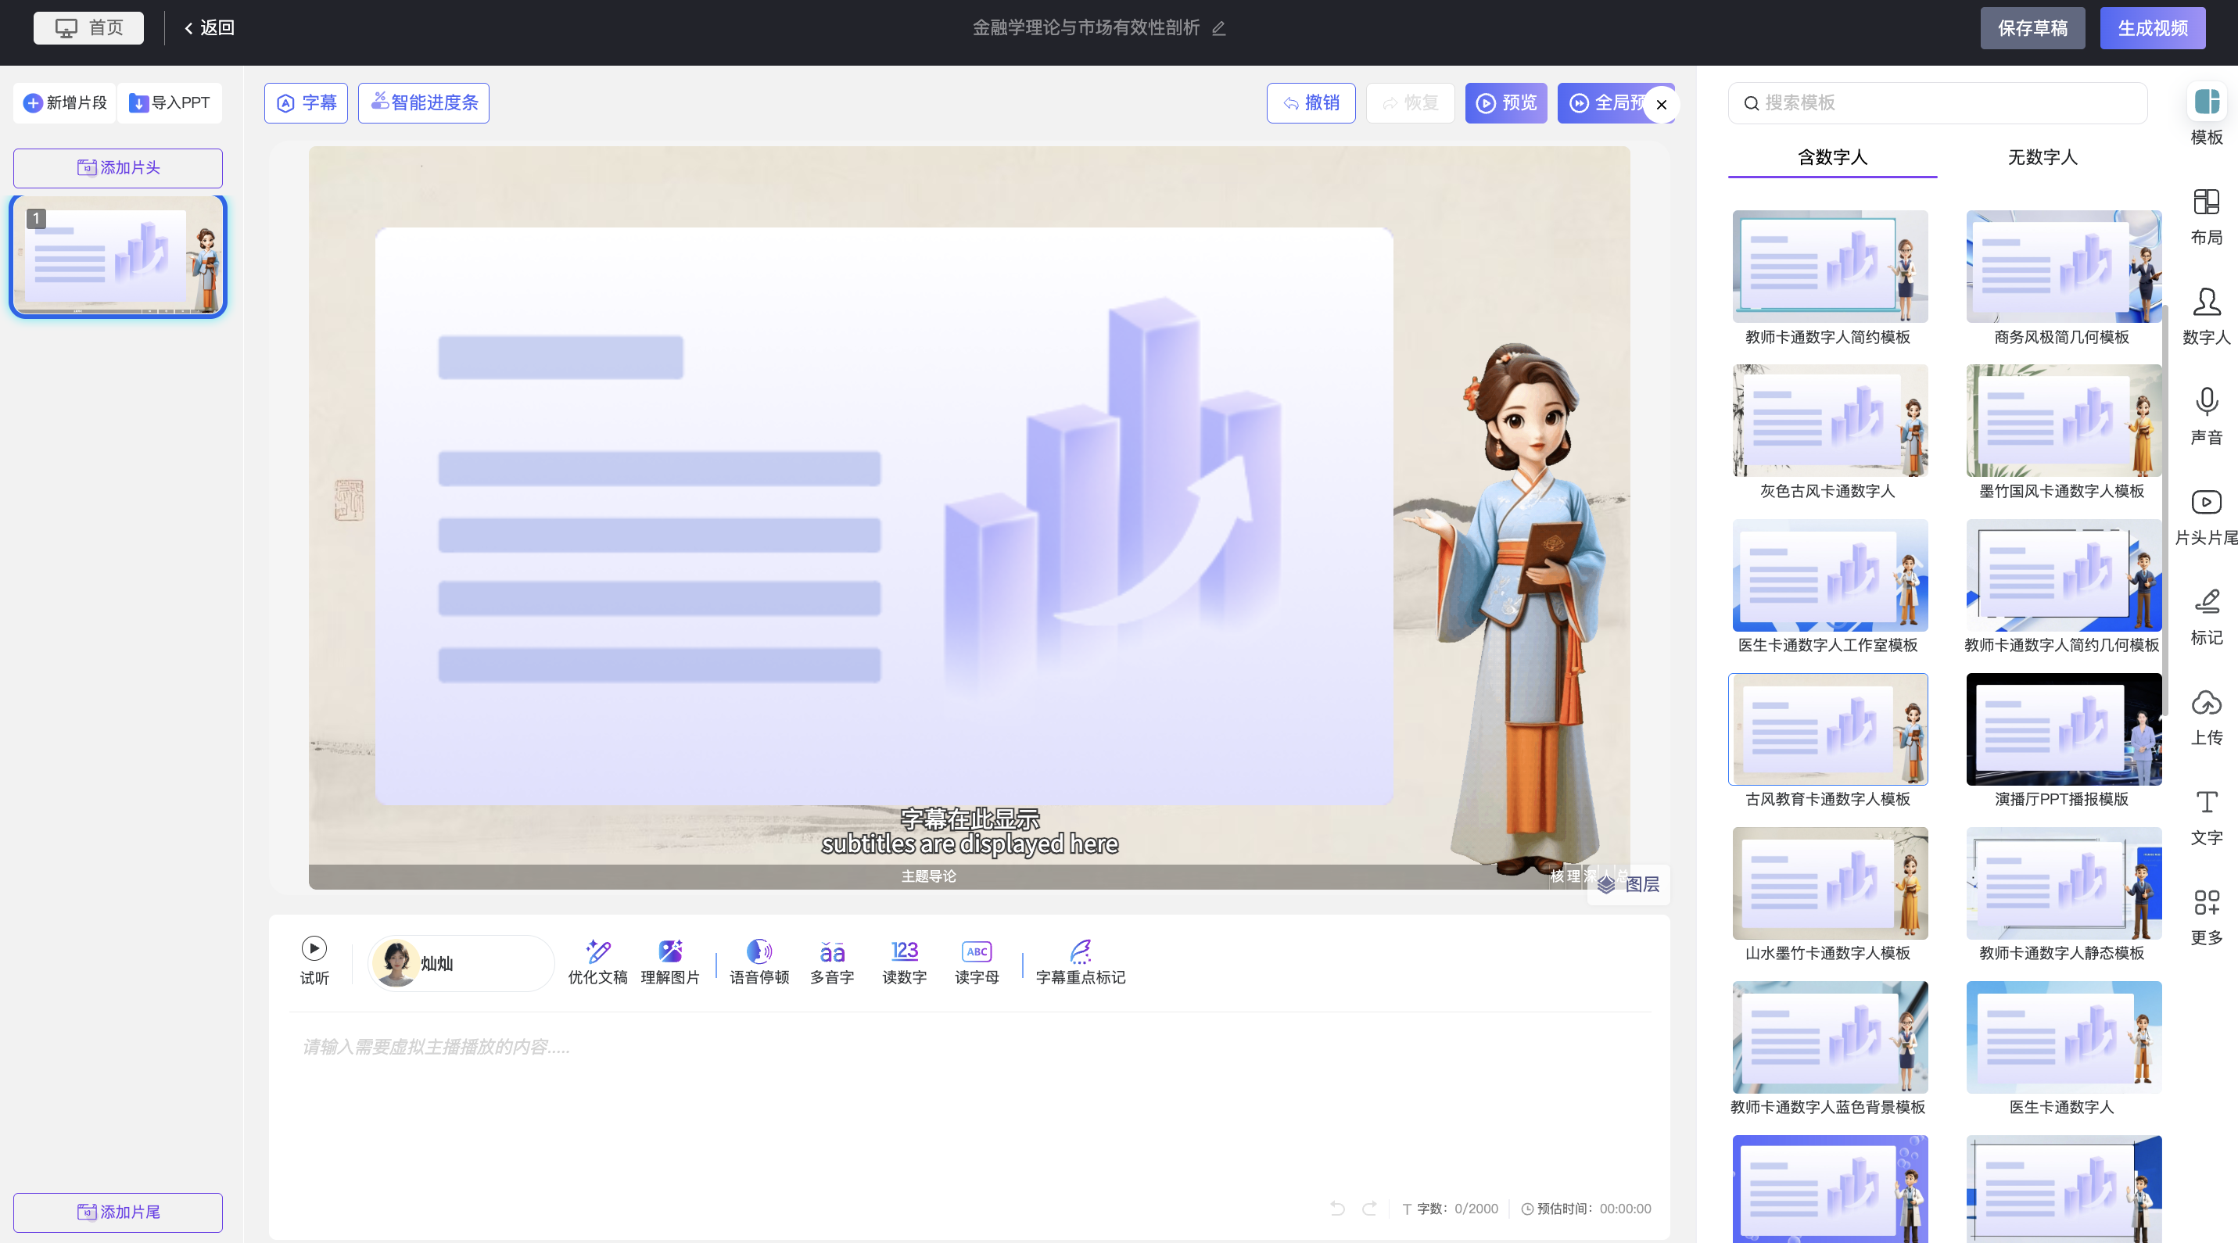Screen dimensions: 2238x1243
Task: Click the 优化文稿 magic pen icon
Action: point(597,952)
